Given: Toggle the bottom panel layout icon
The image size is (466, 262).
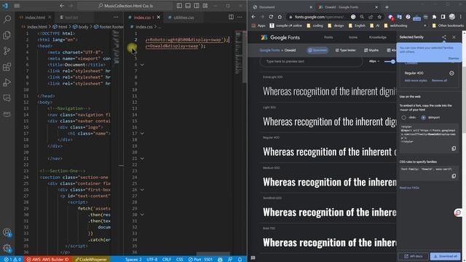Looking at the screenshot, I should pyautogui.click(x=188, y=6).
